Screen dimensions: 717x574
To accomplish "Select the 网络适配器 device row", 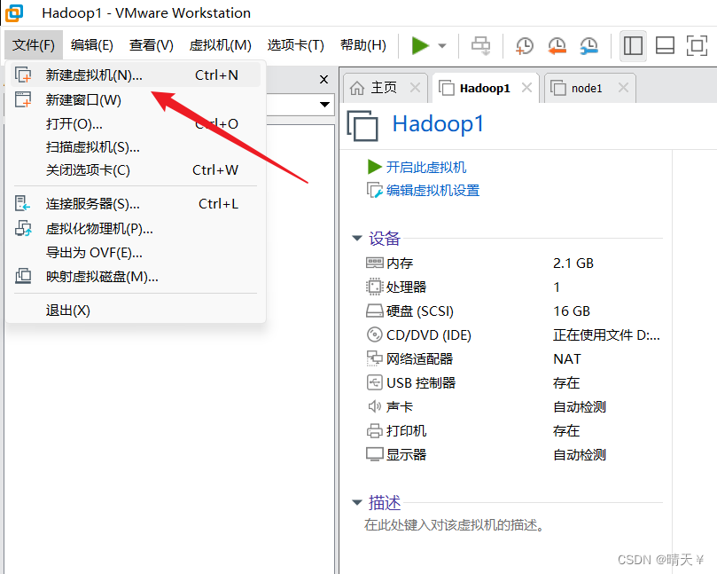I will [x=514, y=359].
